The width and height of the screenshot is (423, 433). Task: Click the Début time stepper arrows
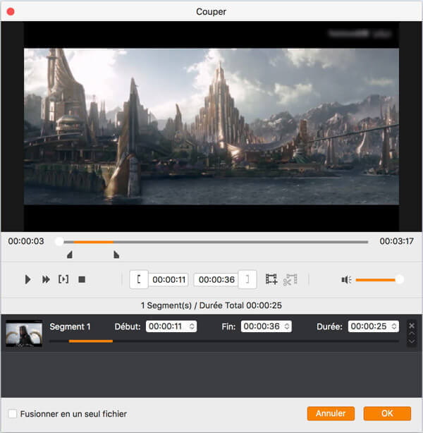pos(192,327)
